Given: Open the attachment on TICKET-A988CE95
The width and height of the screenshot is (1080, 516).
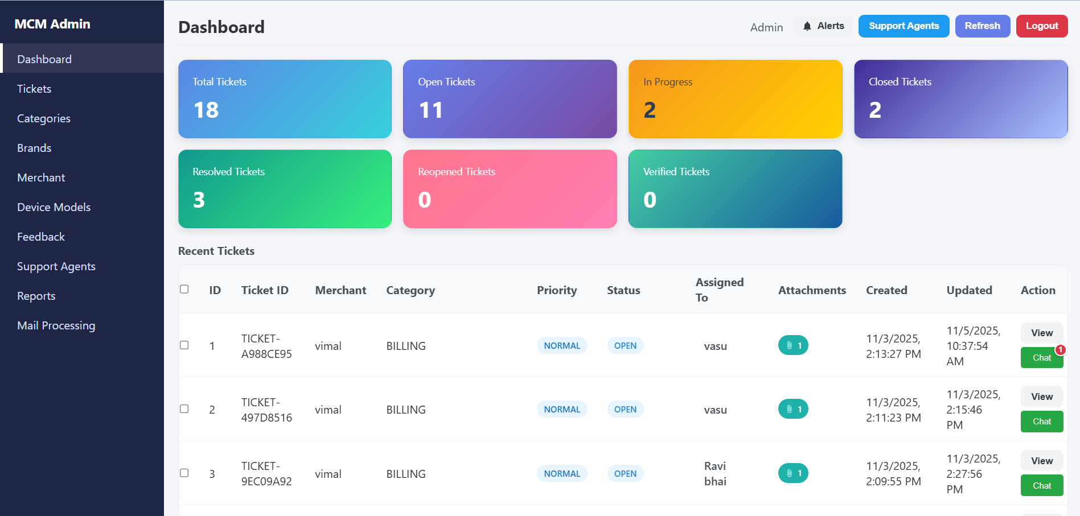Looking at the screenshot, I should point(793,345).
